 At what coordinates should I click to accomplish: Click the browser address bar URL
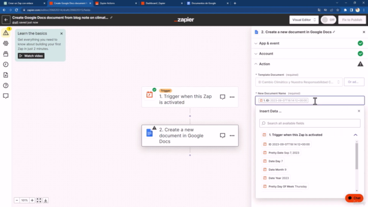[59, 10]
